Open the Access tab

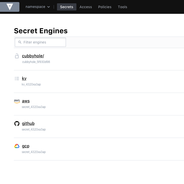[86, 7]
